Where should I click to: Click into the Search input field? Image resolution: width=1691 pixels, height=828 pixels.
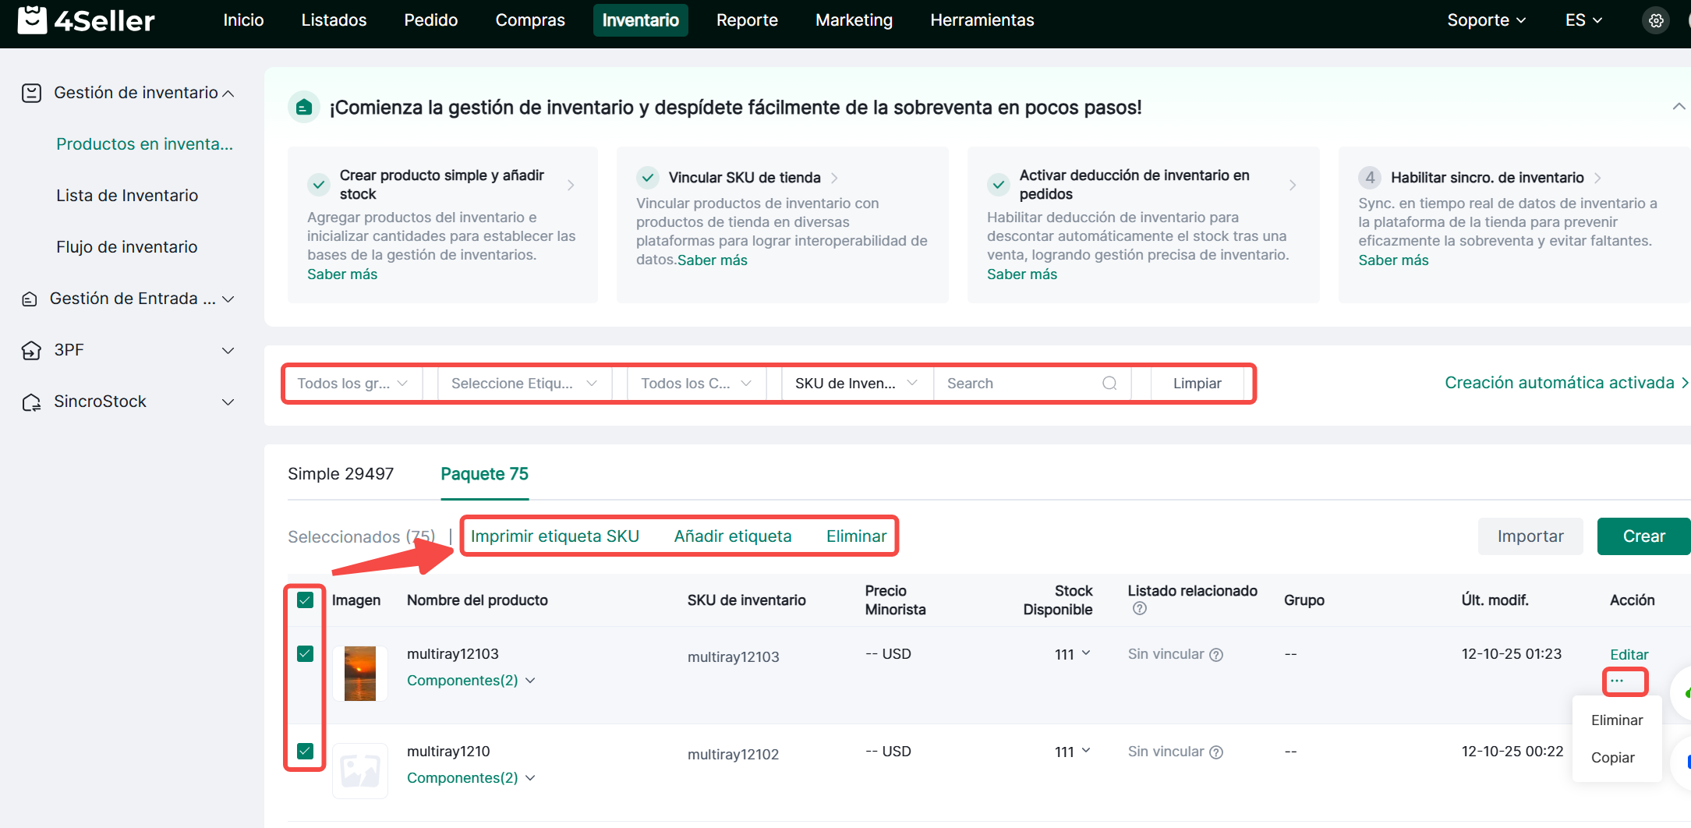1017,383
